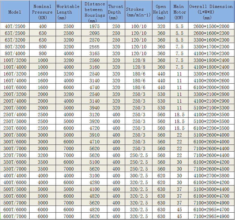
Task: Select the 200T/5000 model cell
Action: coord(15,108)
